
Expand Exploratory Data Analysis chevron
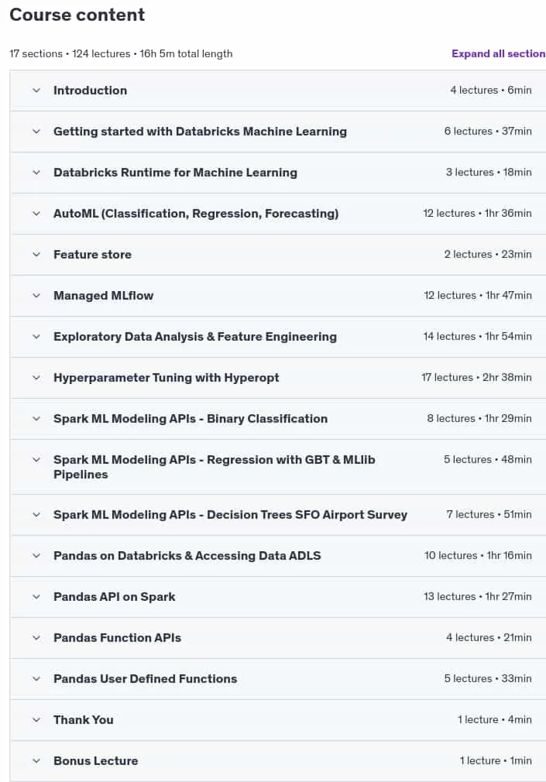[36, 337]
